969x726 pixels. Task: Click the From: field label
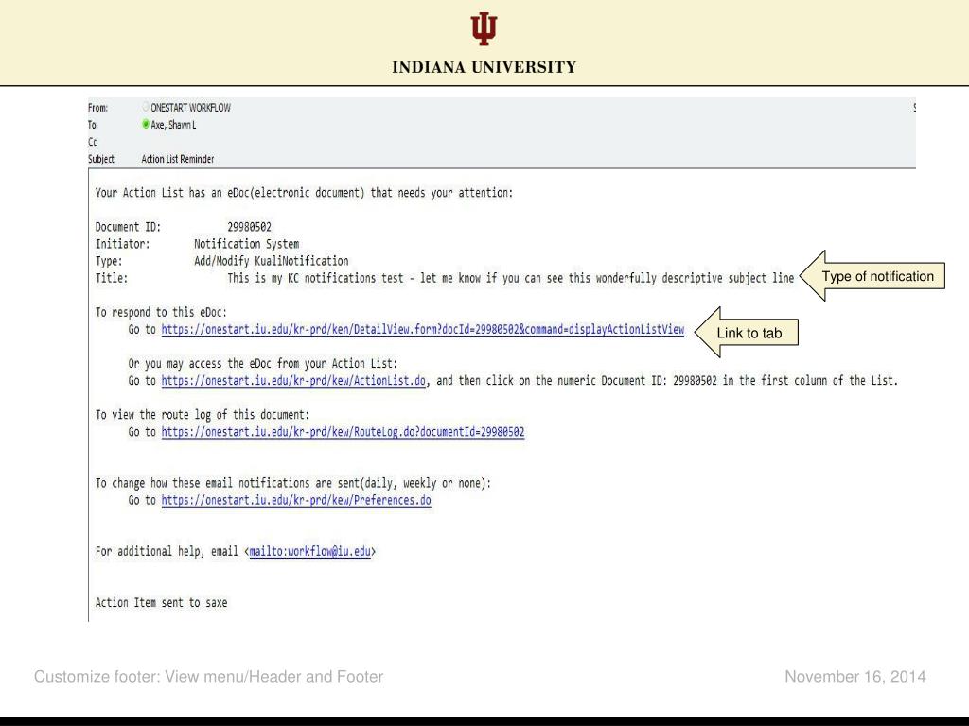97,108
